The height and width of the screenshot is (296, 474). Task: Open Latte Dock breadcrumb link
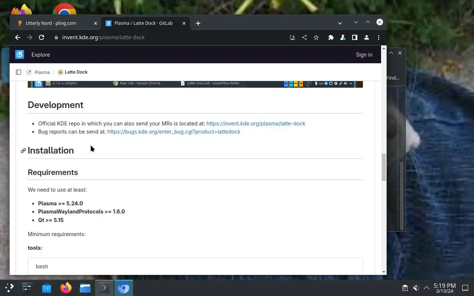[x=76, y=72]
